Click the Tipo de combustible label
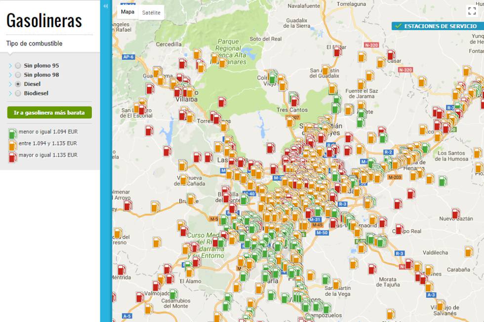The image size is (484, 322). tap(34, 43)
